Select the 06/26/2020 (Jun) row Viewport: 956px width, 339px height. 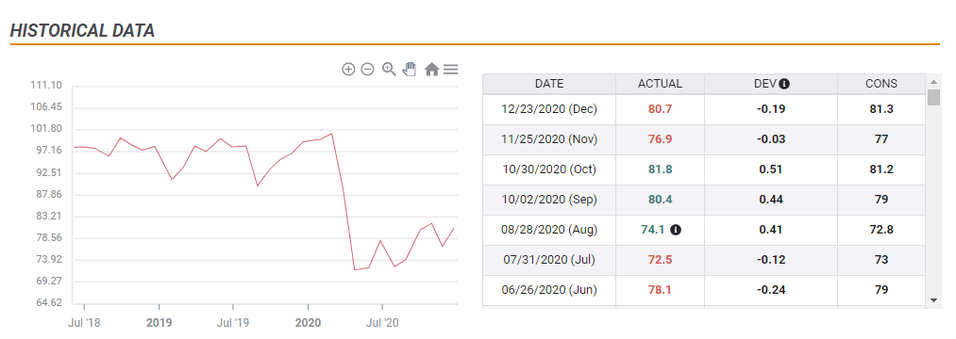(x=704, y=290)
